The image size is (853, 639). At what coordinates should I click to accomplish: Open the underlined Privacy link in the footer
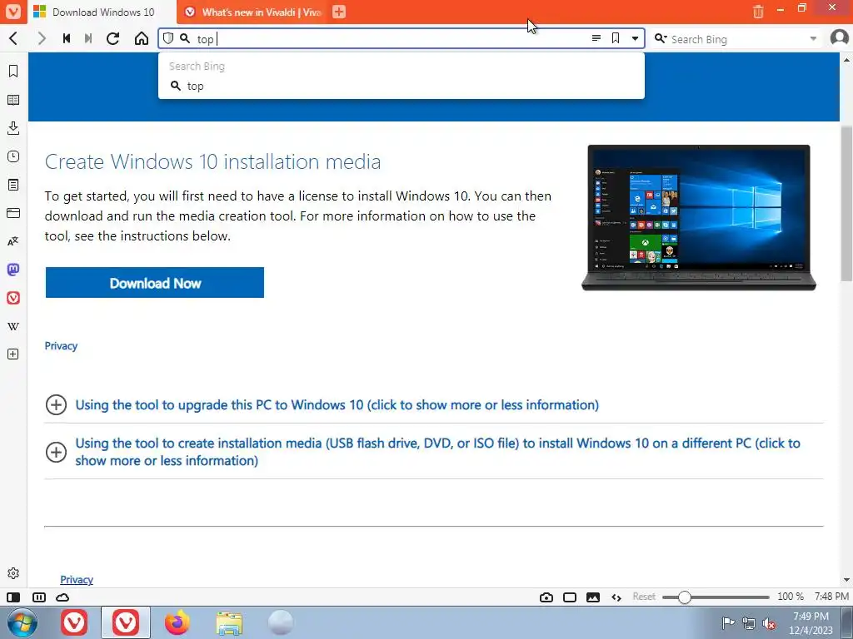77,580
